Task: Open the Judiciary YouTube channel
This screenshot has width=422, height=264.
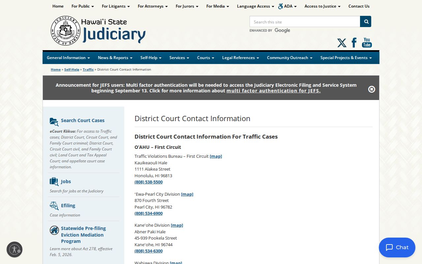Action: 367,43
